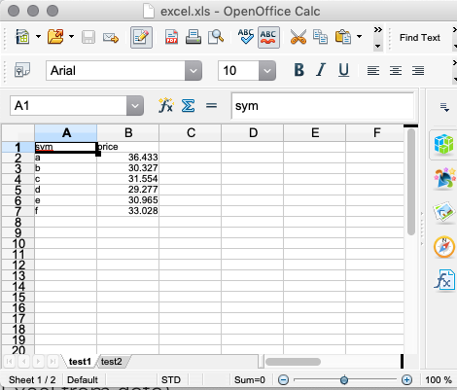Select column D header

click(253, 133)
